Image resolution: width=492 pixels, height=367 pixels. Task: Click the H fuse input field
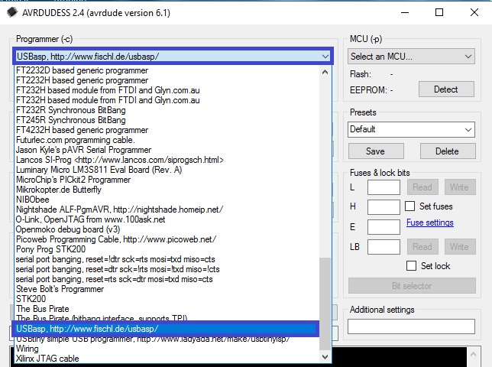pyautogui.click(x=384, y=207)
